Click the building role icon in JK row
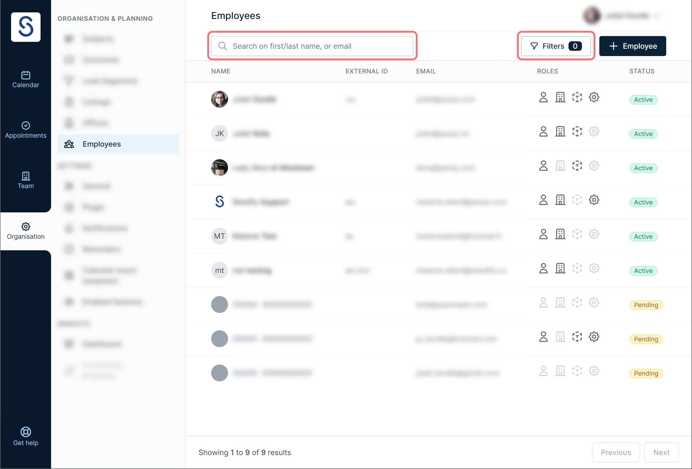Screen dimensions: 692x469 click(x=560, y=132)
